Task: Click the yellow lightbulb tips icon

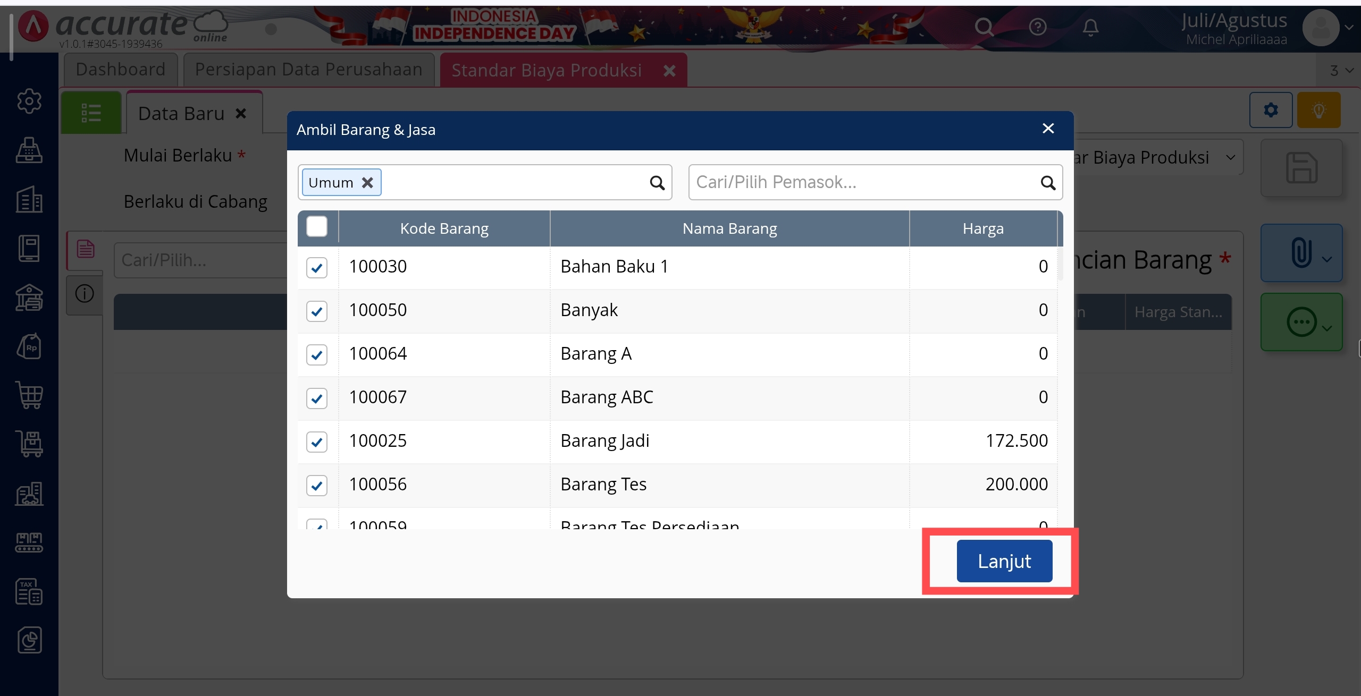Action: coord(1318,110)
